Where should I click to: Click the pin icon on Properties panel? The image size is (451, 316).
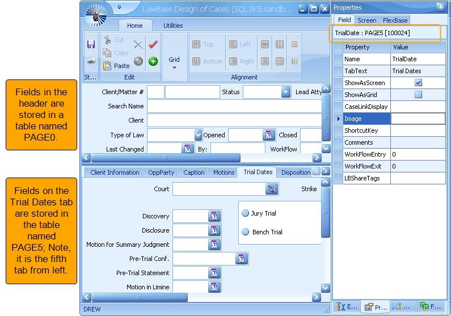click(x=441, y=7)
